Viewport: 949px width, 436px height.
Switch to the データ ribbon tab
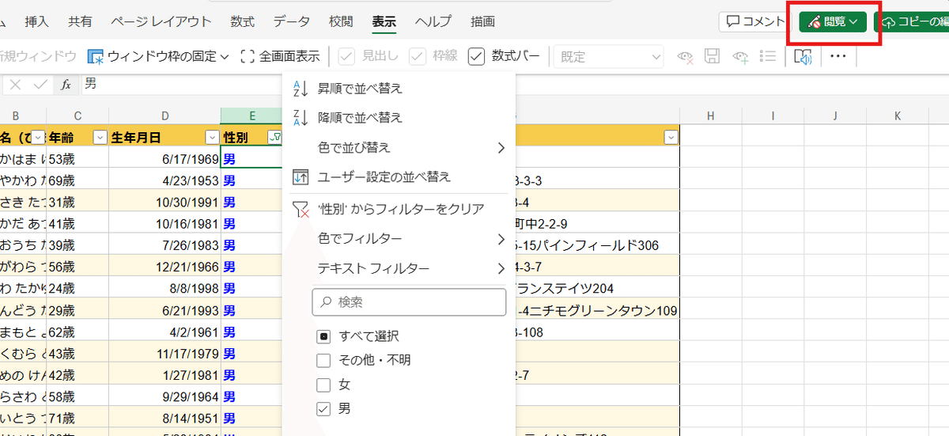tap(292, 21)
